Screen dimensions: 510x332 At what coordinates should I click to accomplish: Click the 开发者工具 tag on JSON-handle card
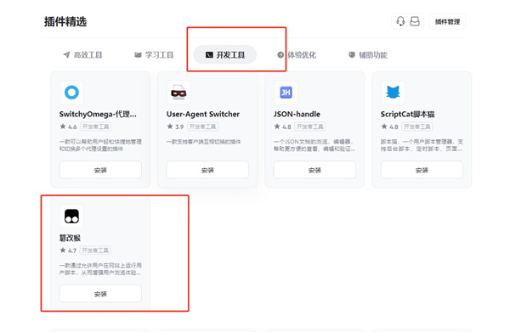[309, 127]
